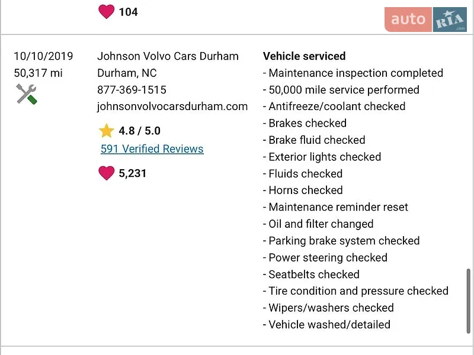Click the RIA star logo tile
The image size is (474, 355).
tap(450, 20)
